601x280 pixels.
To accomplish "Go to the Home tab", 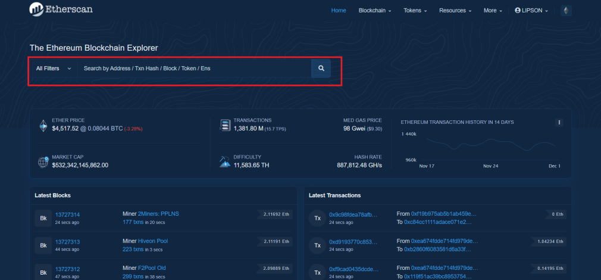I will point(339,10).
